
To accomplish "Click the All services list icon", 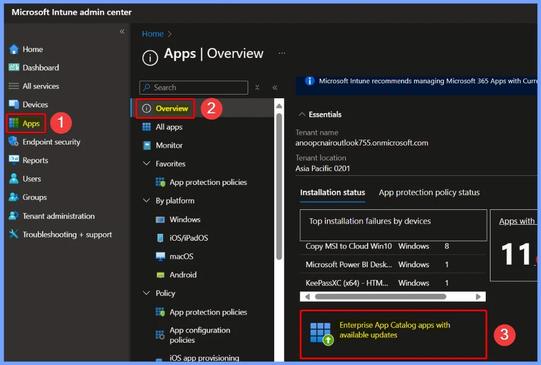I will (14, 86).
